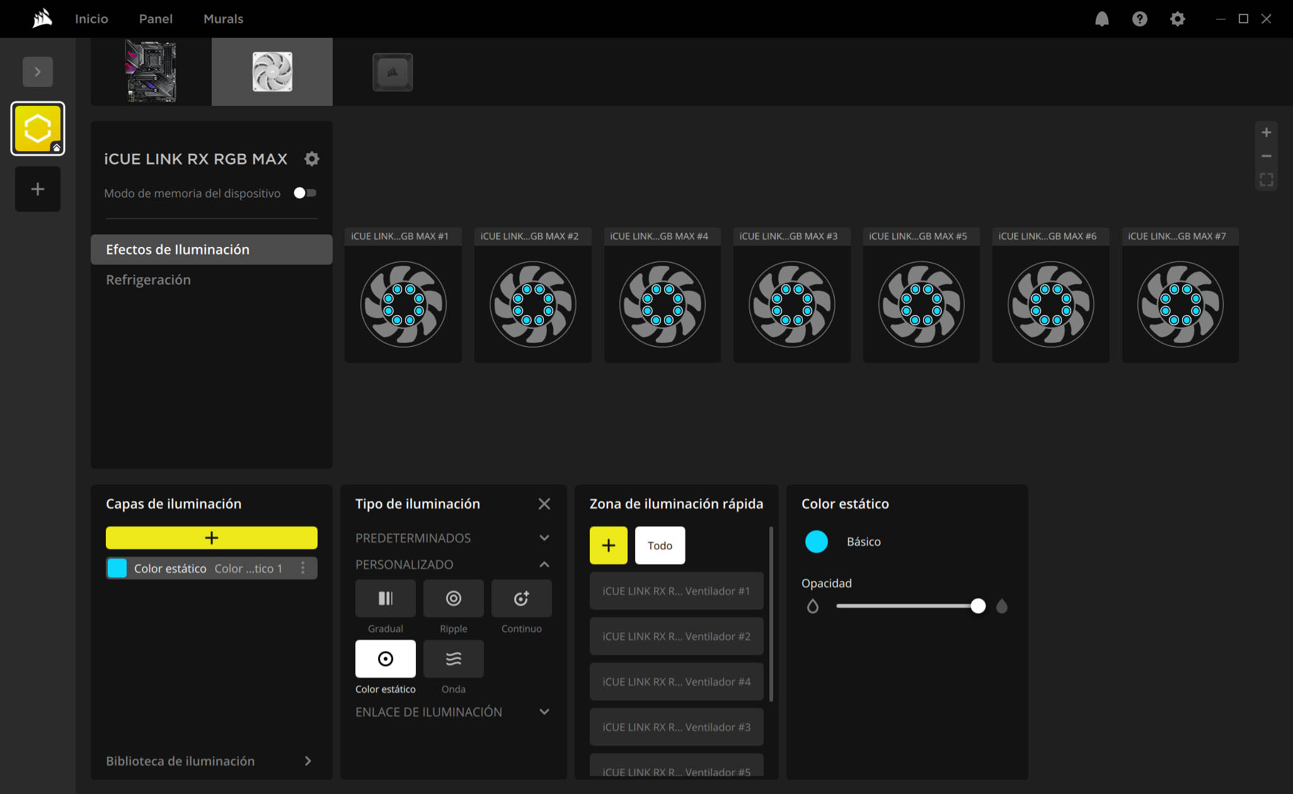Zoom out on the device canvas
Viewport: 1293px width, 794px height.
1266,156
